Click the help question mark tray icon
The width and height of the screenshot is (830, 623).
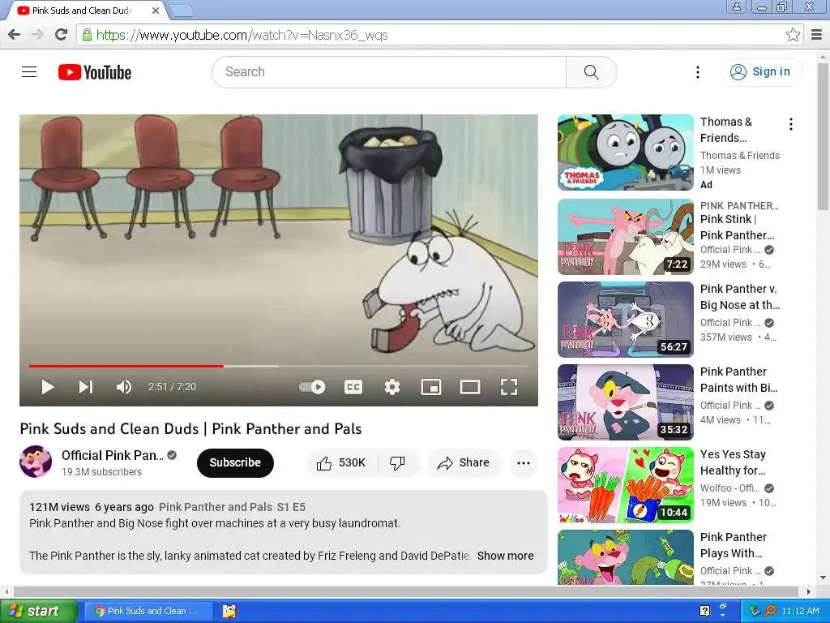(704, 612)
